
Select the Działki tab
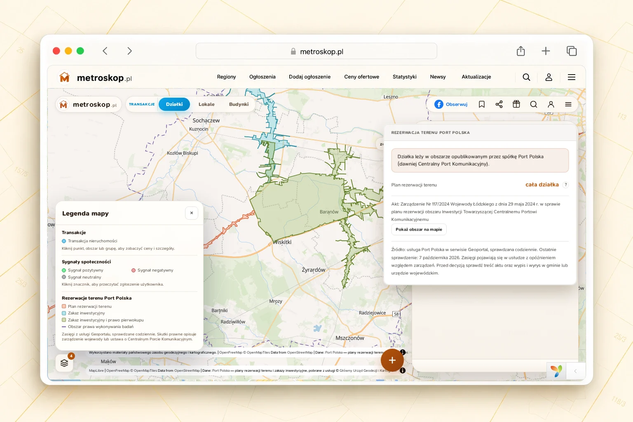click(174, 104)
